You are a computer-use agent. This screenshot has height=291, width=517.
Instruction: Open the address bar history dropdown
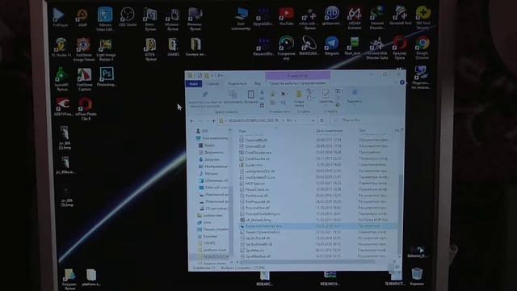pos(313,120)
